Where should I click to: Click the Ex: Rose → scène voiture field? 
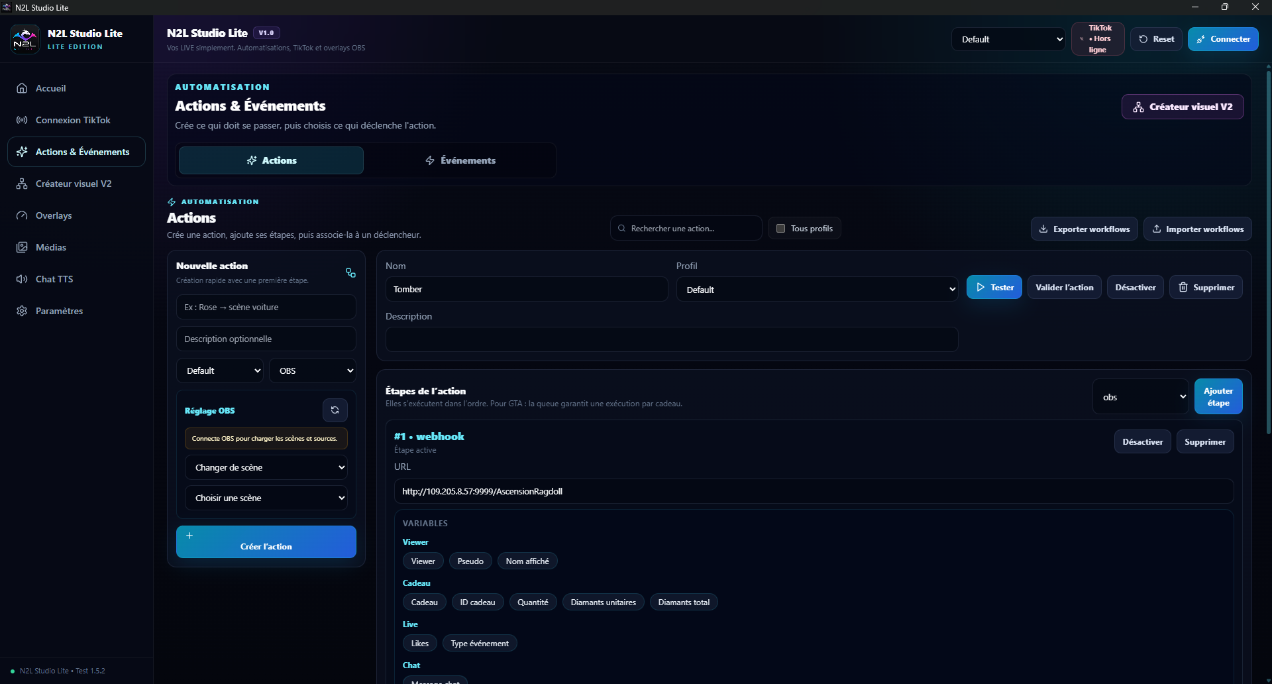[266, 307]
